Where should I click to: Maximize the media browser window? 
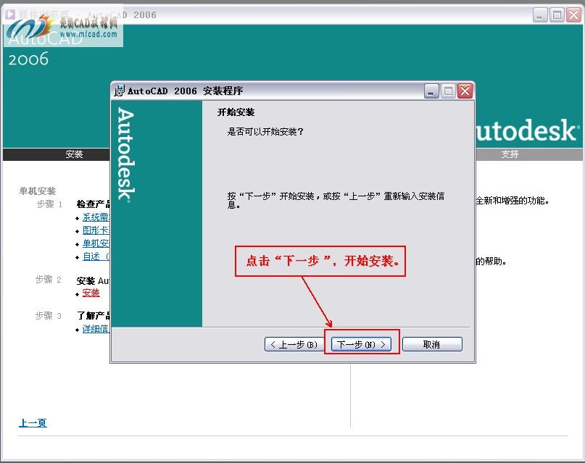pos(557,15)
